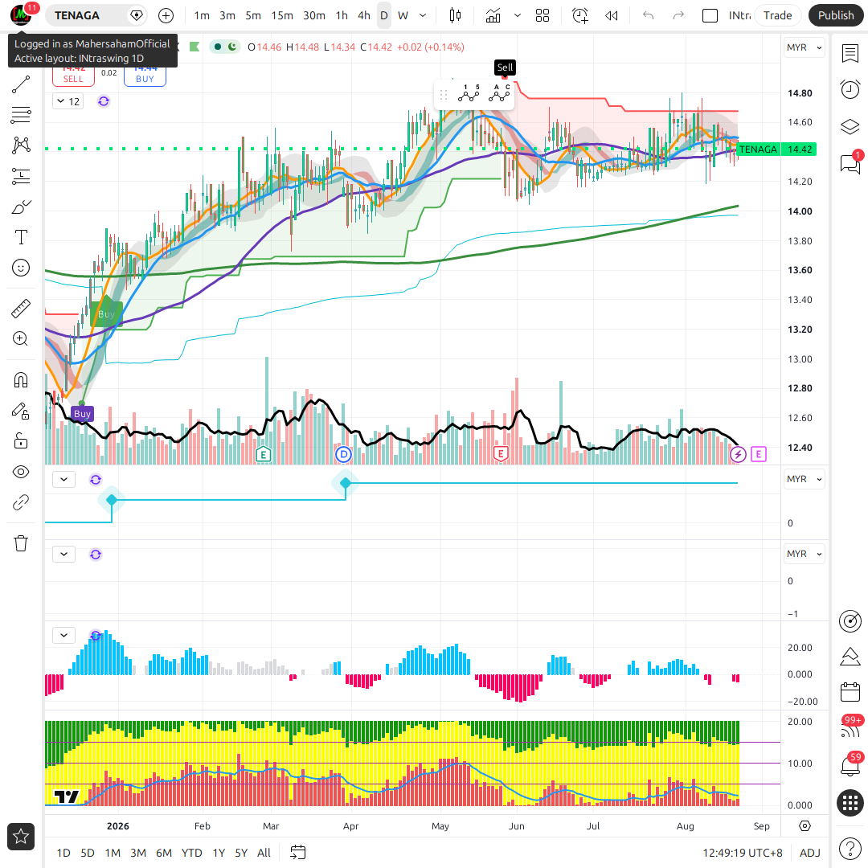Select the ruler measure tool
The image size is (868, 868).
(x=20, y=309)
